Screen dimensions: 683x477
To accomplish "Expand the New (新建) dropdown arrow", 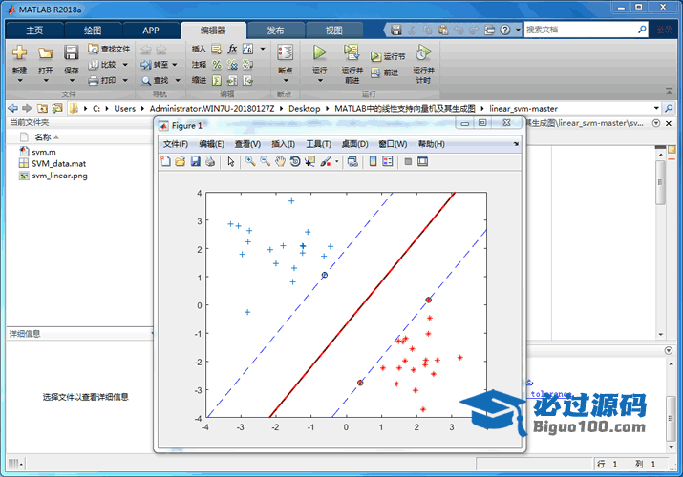I will (x=20, y=80).
